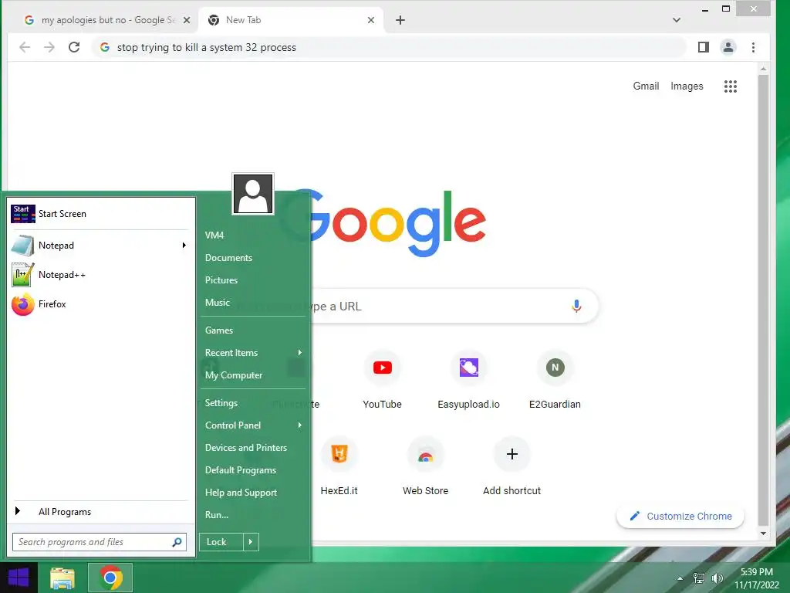790x593 pixels.
Task: Open File Explorer from the taskbar
Action: [x=62, y=578]
